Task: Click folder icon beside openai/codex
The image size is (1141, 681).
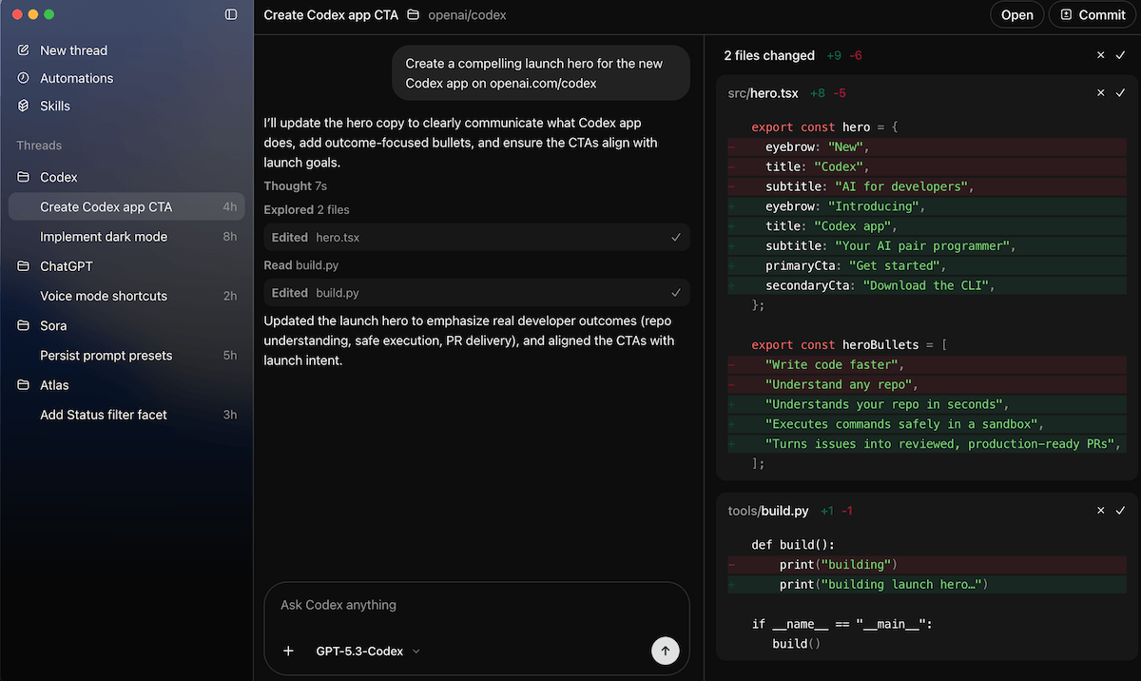Action: pos(413,15)
